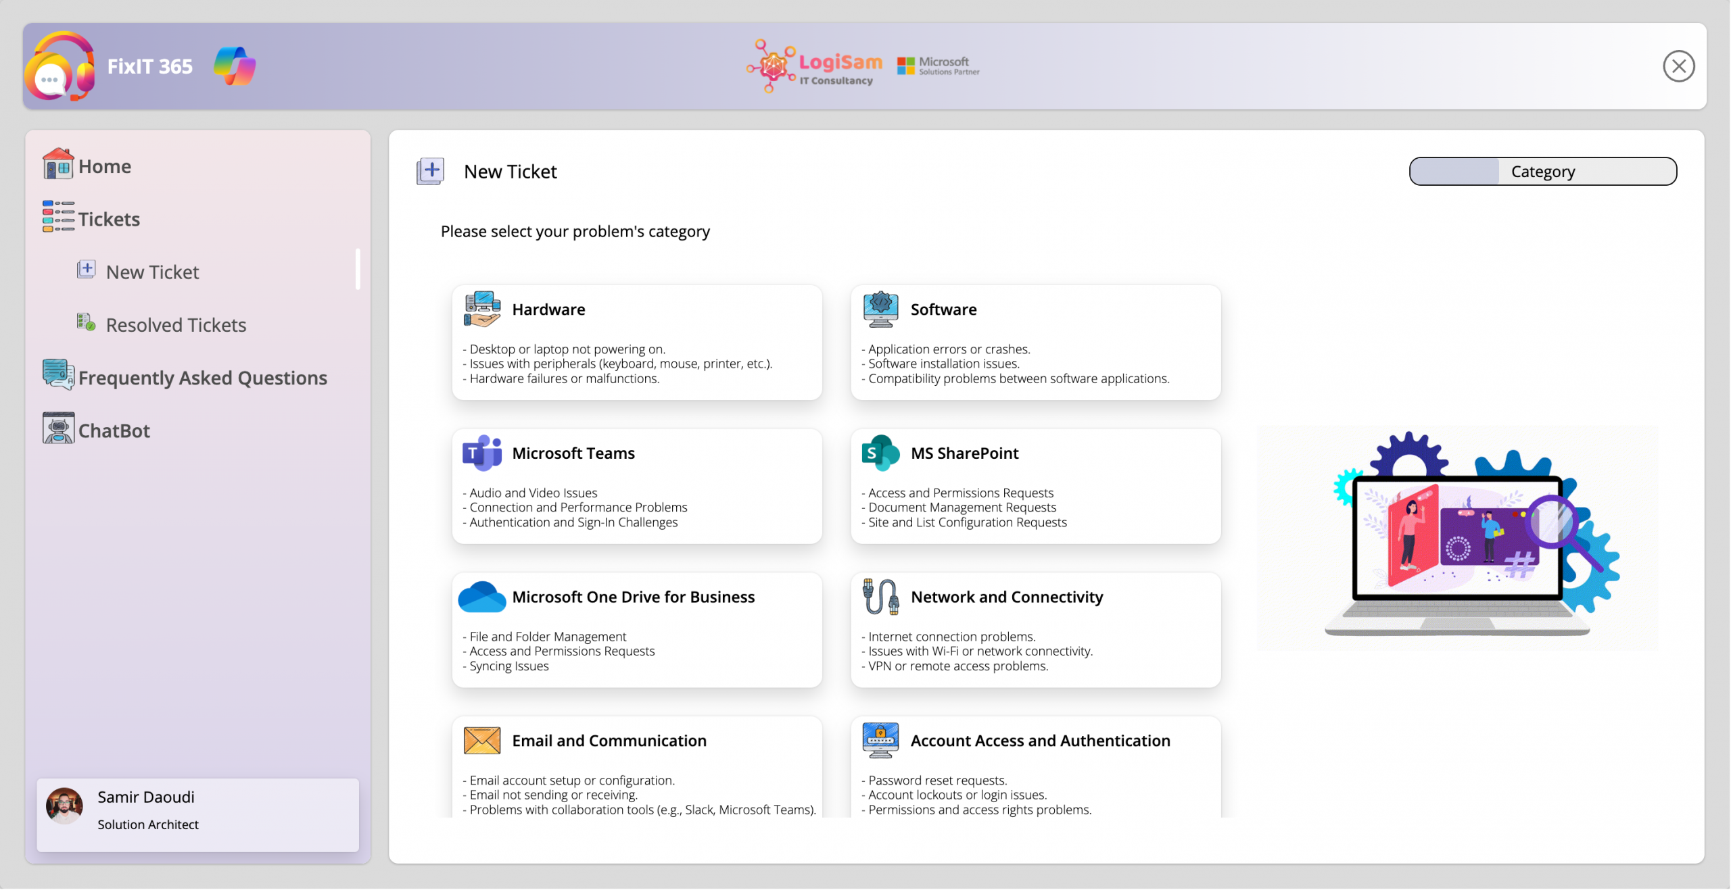The height and width of the screenshot is (890, 1731).
Task: Click the Microsoft Solutions Partner logo
Action: pos(939,66)
